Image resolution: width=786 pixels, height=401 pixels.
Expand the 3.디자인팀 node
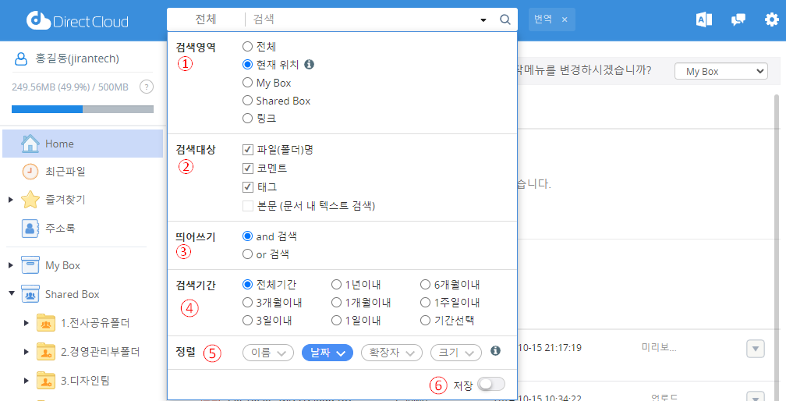pyautogui.click(x=27, y=381)
